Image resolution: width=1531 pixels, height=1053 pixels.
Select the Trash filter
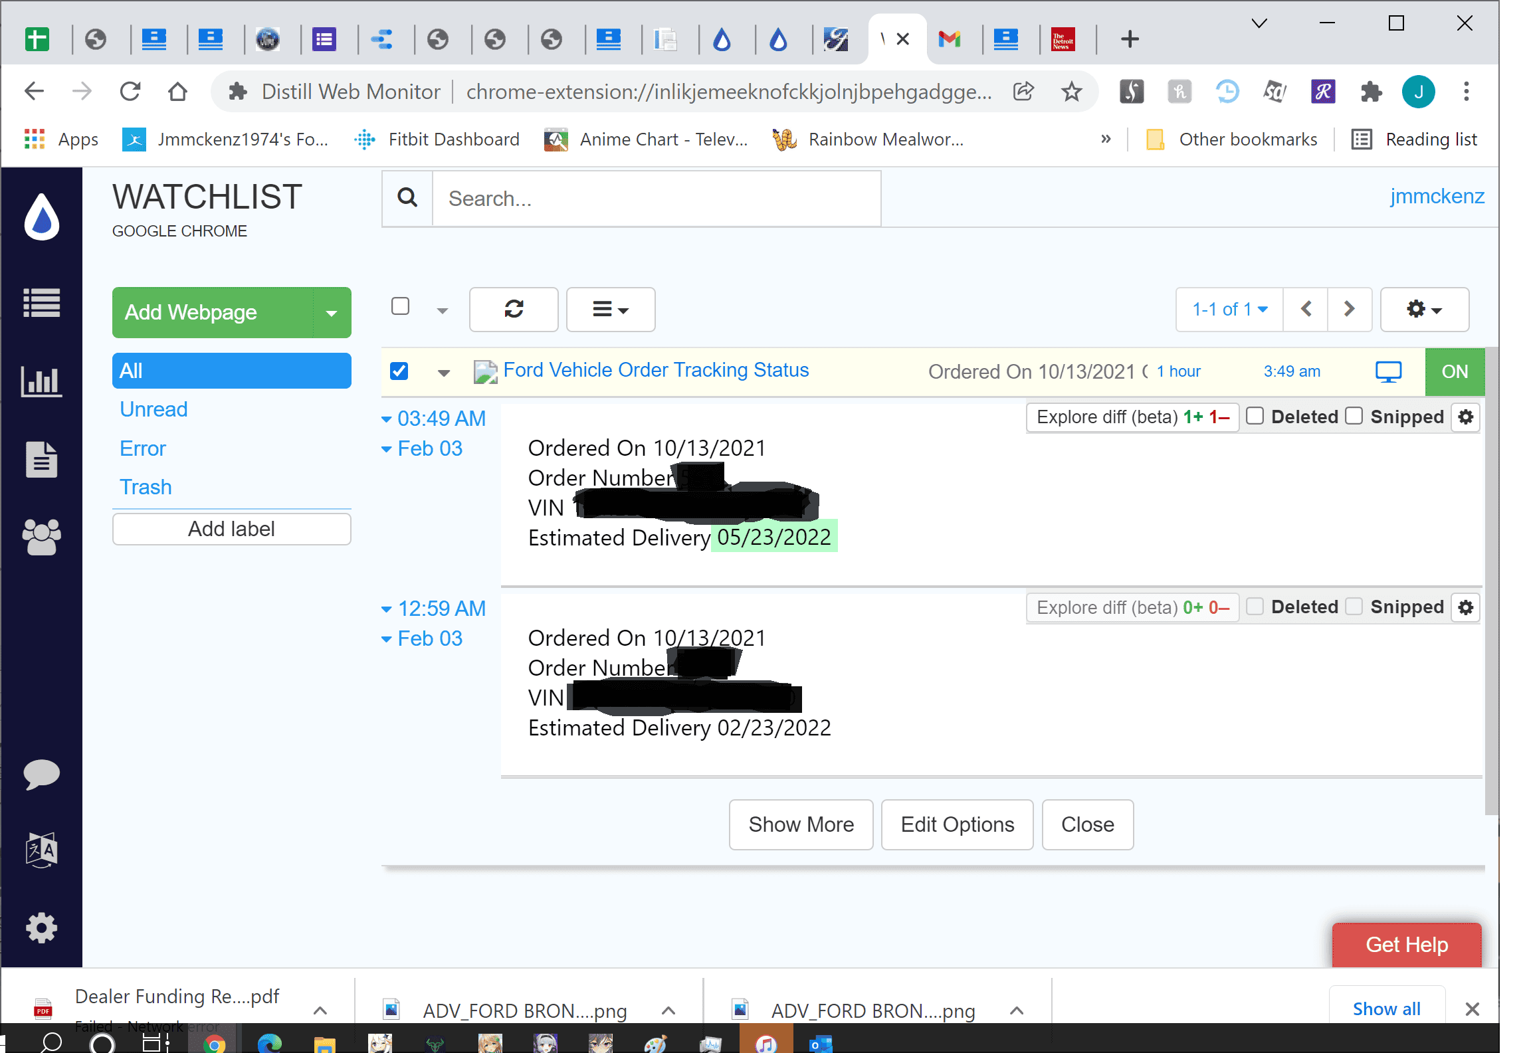point(146,487)
